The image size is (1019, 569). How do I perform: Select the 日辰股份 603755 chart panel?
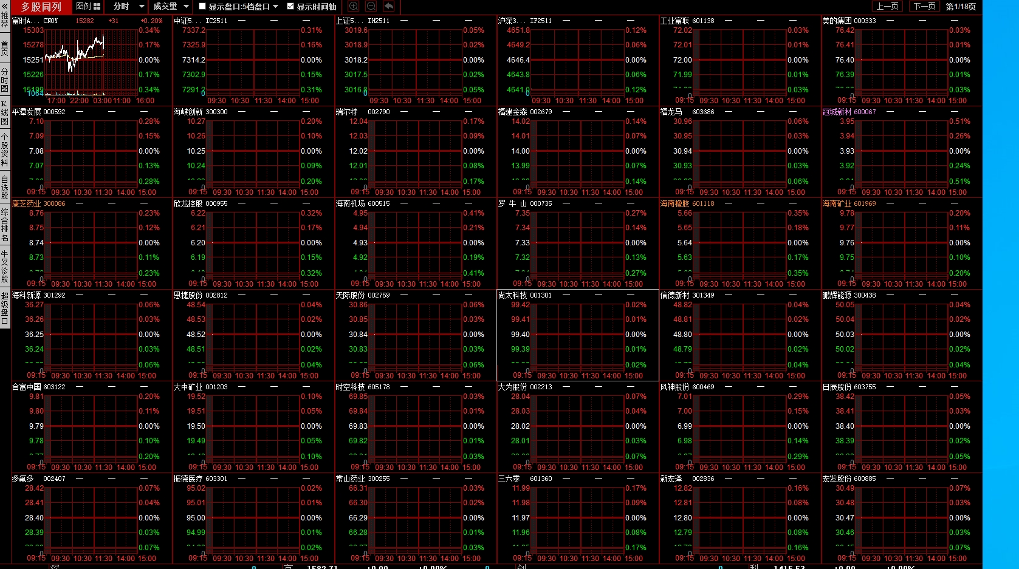coord(902,427)
